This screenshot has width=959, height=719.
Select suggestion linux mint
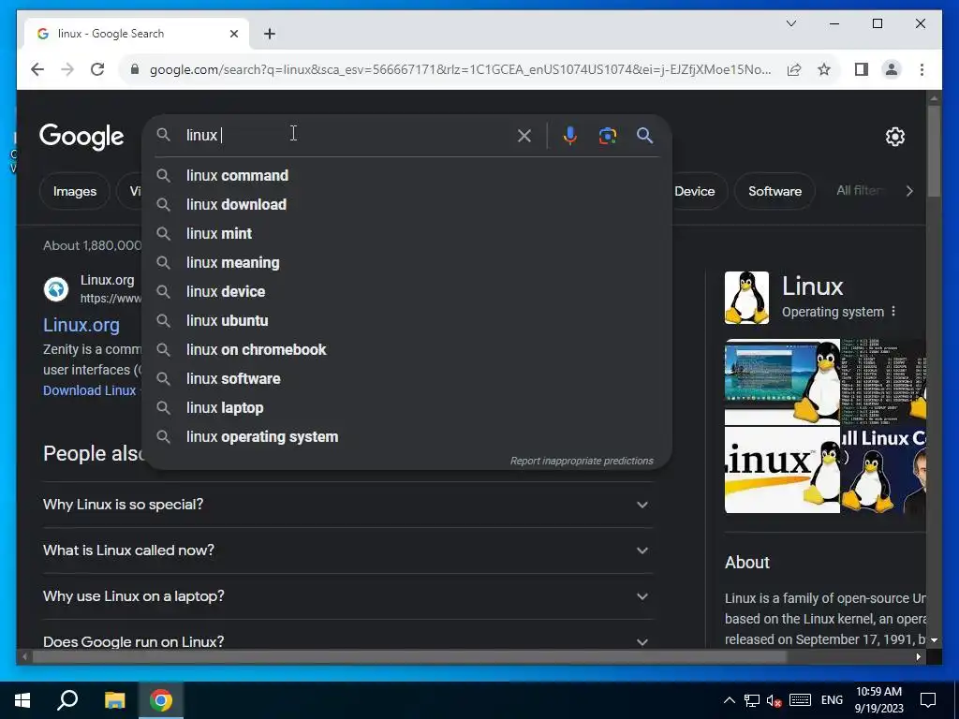(406, 233)
